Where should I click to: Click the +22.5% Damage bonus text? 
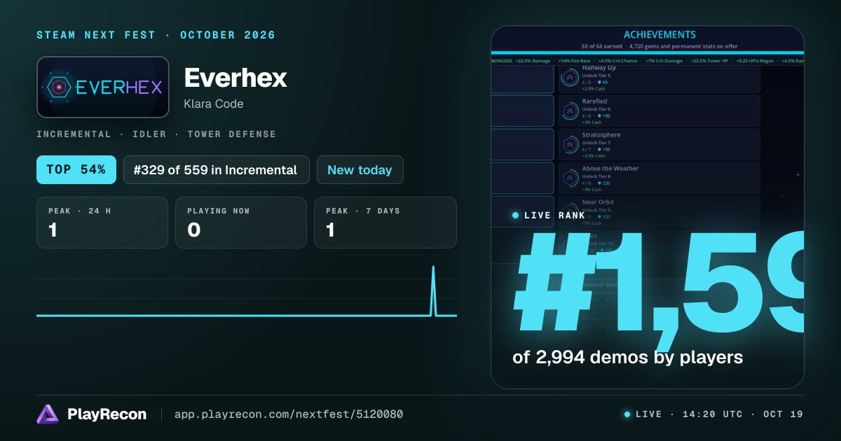[x=533, y=61]
